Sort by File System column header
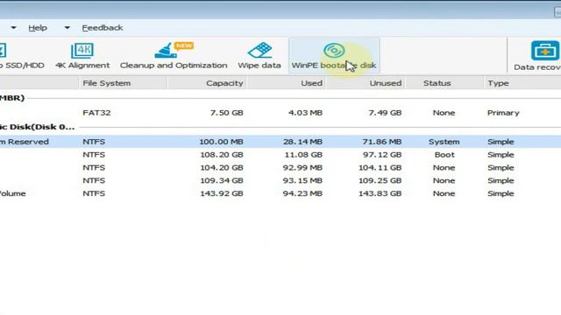Screen dimensions: 561x315 tap(123, 83)
